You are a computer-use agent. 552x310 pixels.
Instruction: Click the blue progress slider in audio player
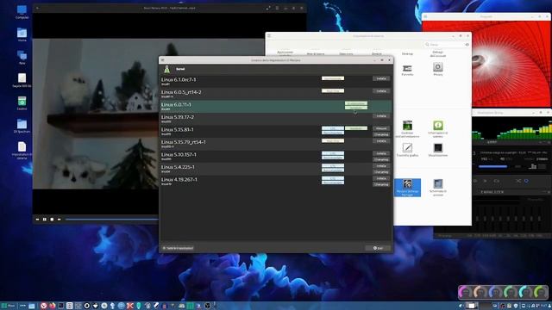[x=492, y=166]
